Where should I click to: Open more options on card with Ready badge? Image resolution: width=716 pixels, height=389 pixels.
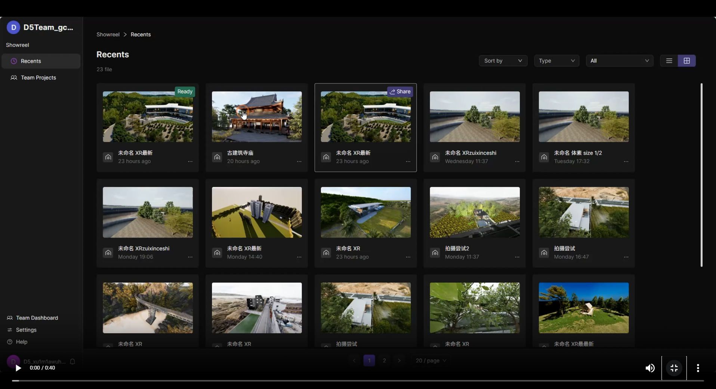190,162
